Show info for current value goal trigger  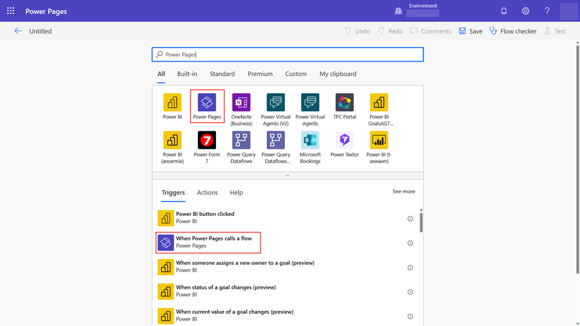(x=411, y=316)
